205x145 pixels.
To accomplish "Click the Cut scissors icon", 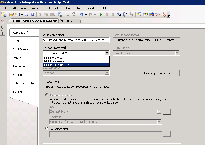I will pyautogui.click(x=40, y=15).
